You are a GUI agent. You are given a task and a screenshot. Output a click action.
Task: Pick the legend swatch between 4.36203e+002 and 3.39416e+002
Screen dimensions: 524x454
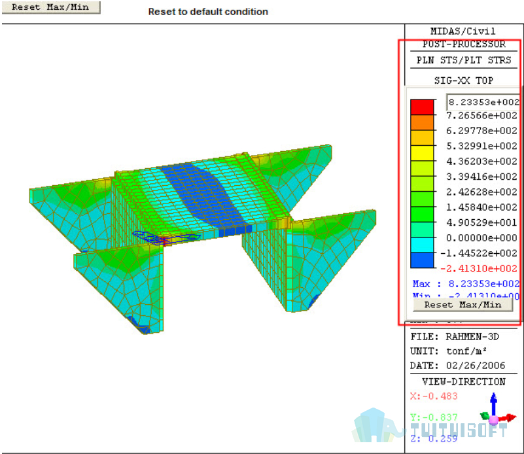(x=422, y=169)
